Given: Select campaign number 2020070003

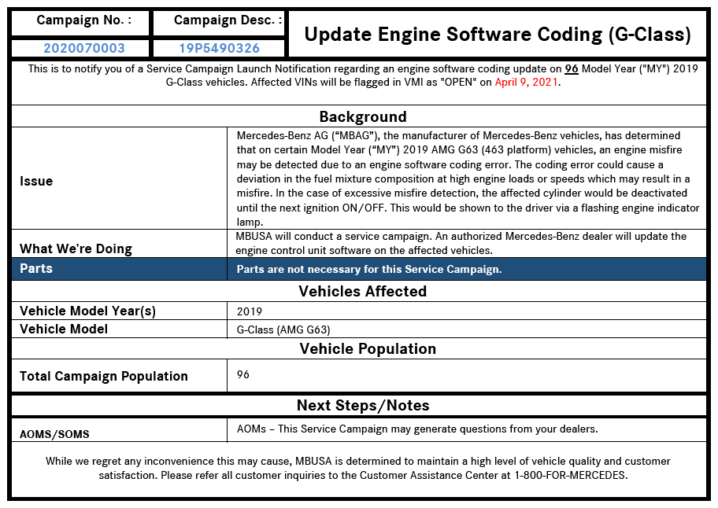Looking at the screenshot, I should click(x=83, y=48).
